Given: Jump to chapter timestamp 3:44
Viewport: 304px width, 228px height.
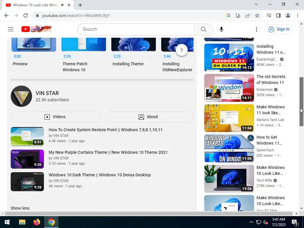Looking at the screenshot, I should click(x=167, y=56).
